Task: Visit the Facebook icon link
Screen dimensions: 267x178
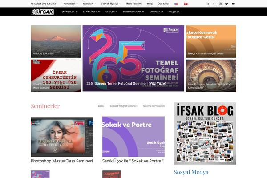Action: [214, 4]
